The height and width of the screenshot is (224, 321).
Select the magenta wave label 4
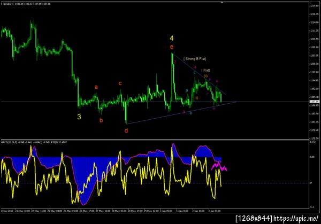[195, 67]
